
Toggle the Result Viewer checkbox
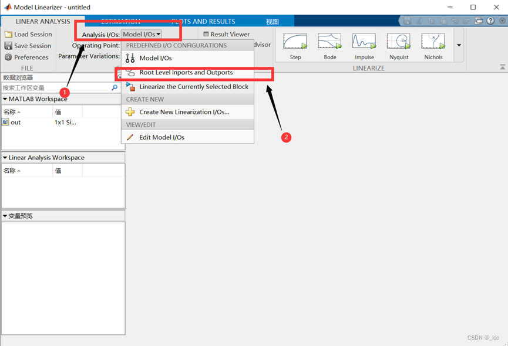tap(206, 34)
